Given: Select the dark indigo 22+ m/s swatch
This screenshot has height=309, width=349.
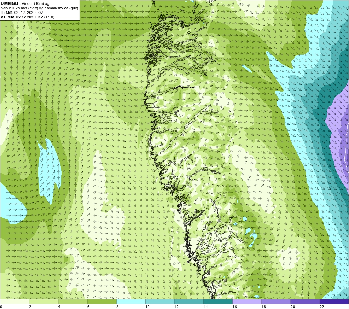Looking at the screenshot, I should (x=334, y=301).
